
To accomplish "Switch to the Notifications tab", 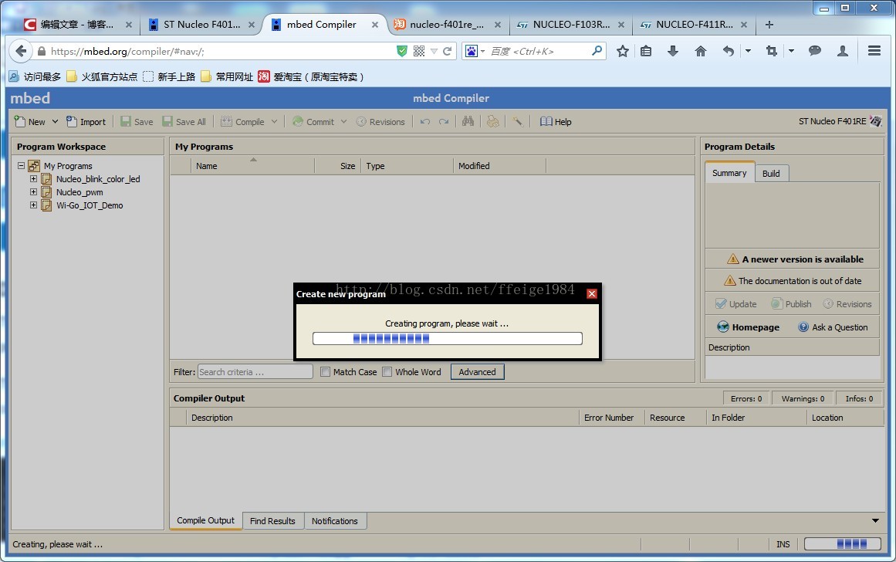I will click(335, 521).
